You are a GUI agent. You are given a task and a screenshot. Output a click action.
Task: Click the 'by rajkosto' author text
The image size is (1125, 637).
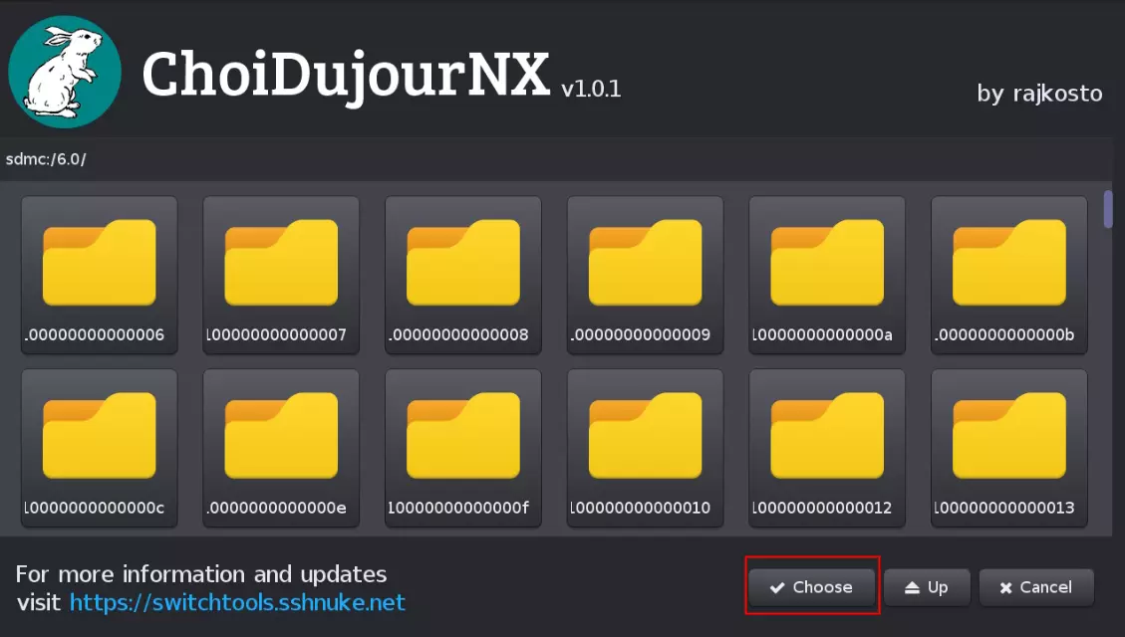pyautogui.click(x=1039, y=94)
